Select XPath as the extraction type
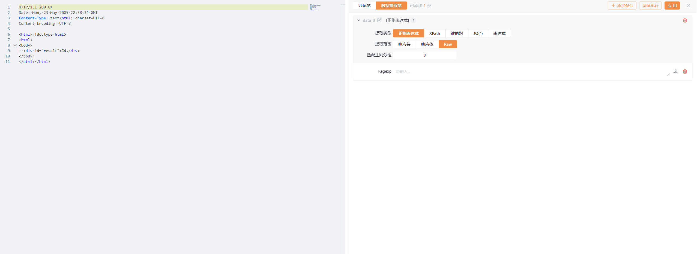The height and width of the screenshot is (254, 697). pos(434,33)
